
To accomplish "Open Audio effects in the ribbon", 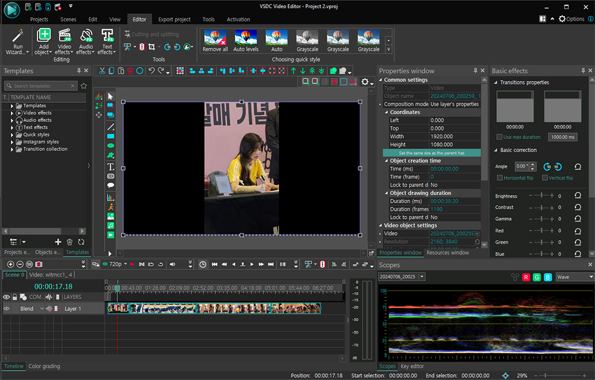I will [x=86, y=36].
